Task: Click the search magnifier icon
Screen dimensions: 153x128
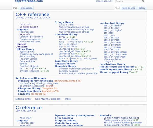Action: point(143,1)
